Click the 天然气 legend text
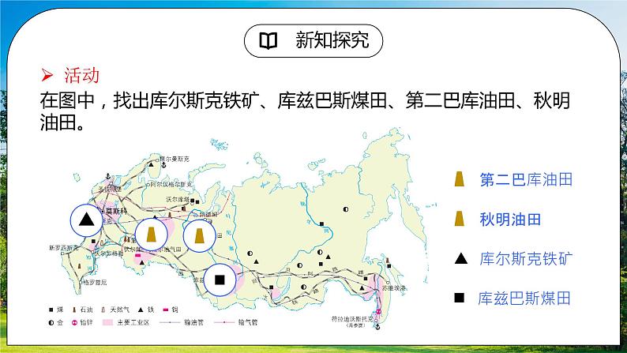 point(119,310)
